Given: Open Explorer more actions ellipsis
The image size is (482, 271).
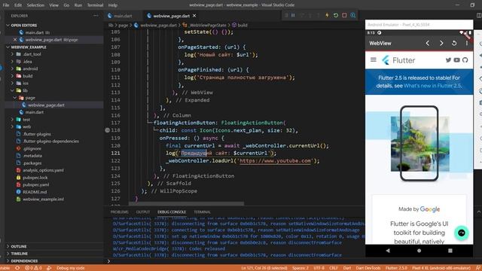Looking at the screenshot, I should coord(96,16).
